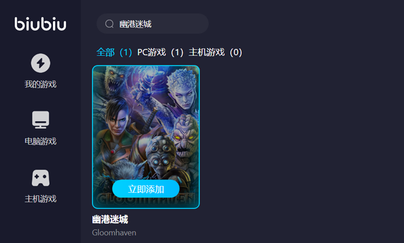Open My Games lightning bolt icon
The image size is (404, 243).
click(x=40, y=63)
